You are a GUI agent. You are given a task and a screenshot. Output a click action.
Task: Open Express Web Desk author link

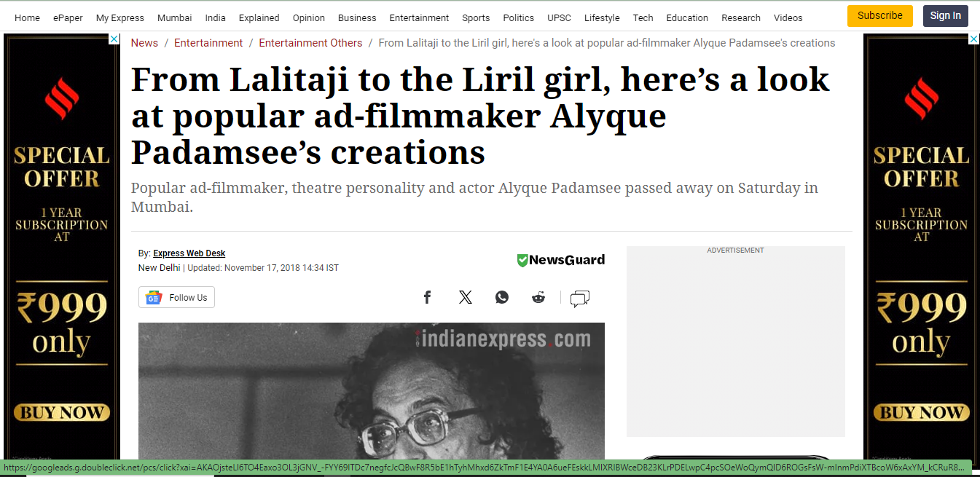(x=189, y=253)
